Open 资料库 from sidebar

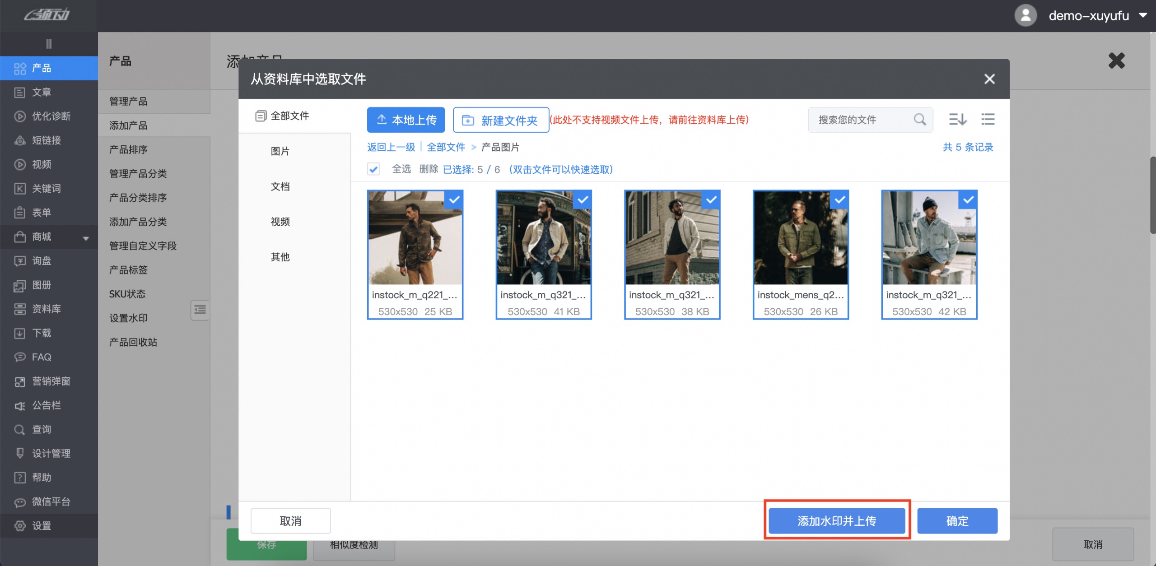(x=46, y=309)
